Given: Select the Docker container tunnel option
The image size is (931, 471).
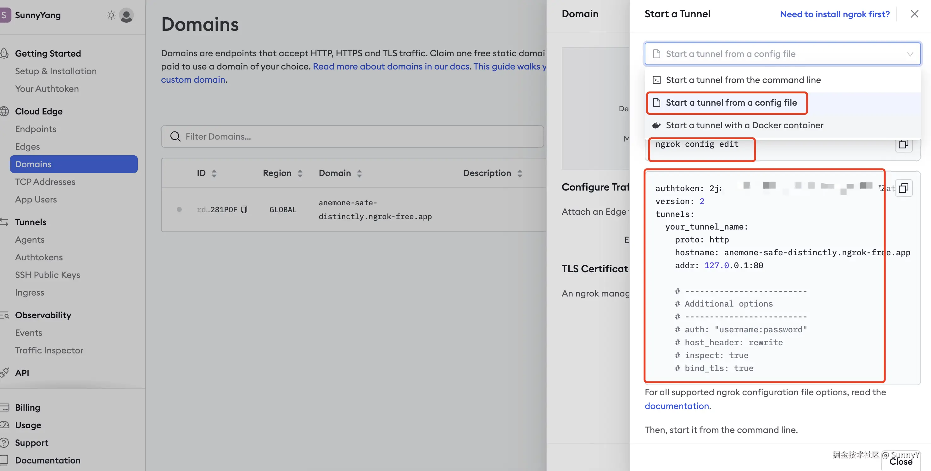Looking at the screenshot, I should [744, 125].
